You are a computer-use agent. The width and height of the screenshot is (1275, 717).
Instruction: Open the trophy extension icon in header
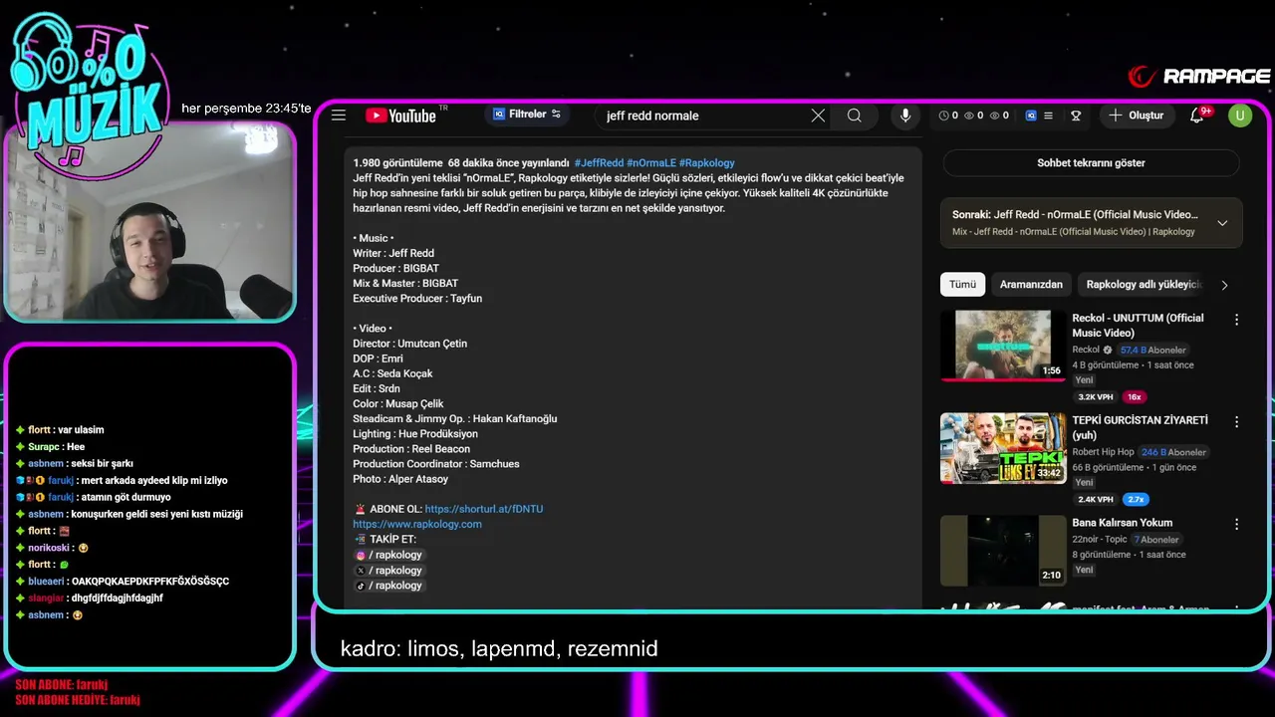tap(1076, 116)
